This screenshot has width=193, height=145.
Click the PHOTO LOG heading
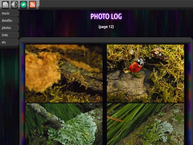coord(106,16)
